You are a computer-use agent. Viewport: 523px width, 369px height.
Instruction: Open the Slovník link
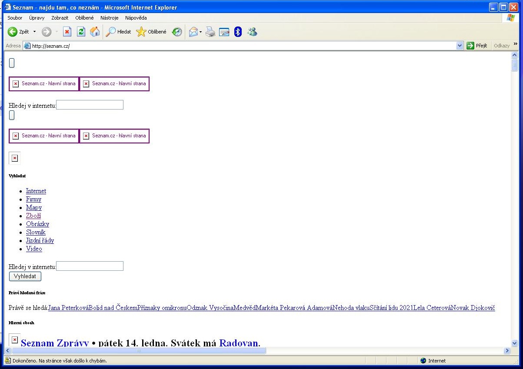36,232
